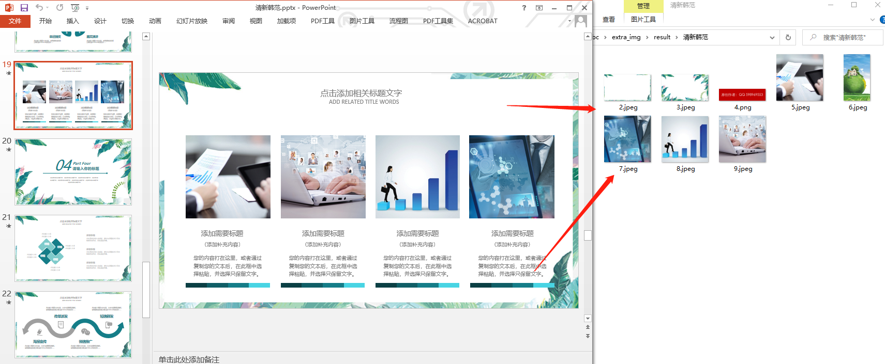Select slide 22 thumbnail

73,325
